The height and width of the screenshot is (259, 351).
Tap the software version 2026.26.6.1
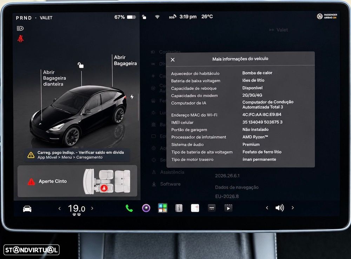pos(227,176)
